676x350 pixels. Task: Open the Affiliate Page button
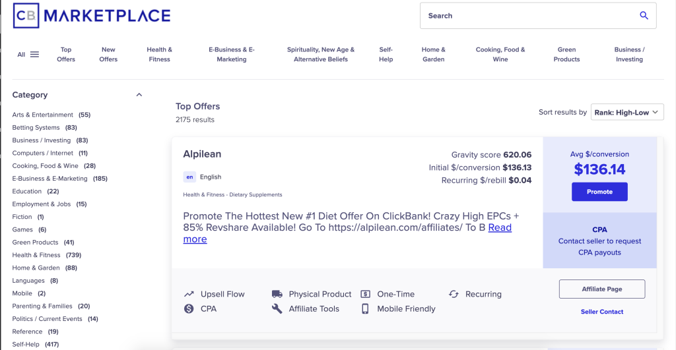point(602,289)
